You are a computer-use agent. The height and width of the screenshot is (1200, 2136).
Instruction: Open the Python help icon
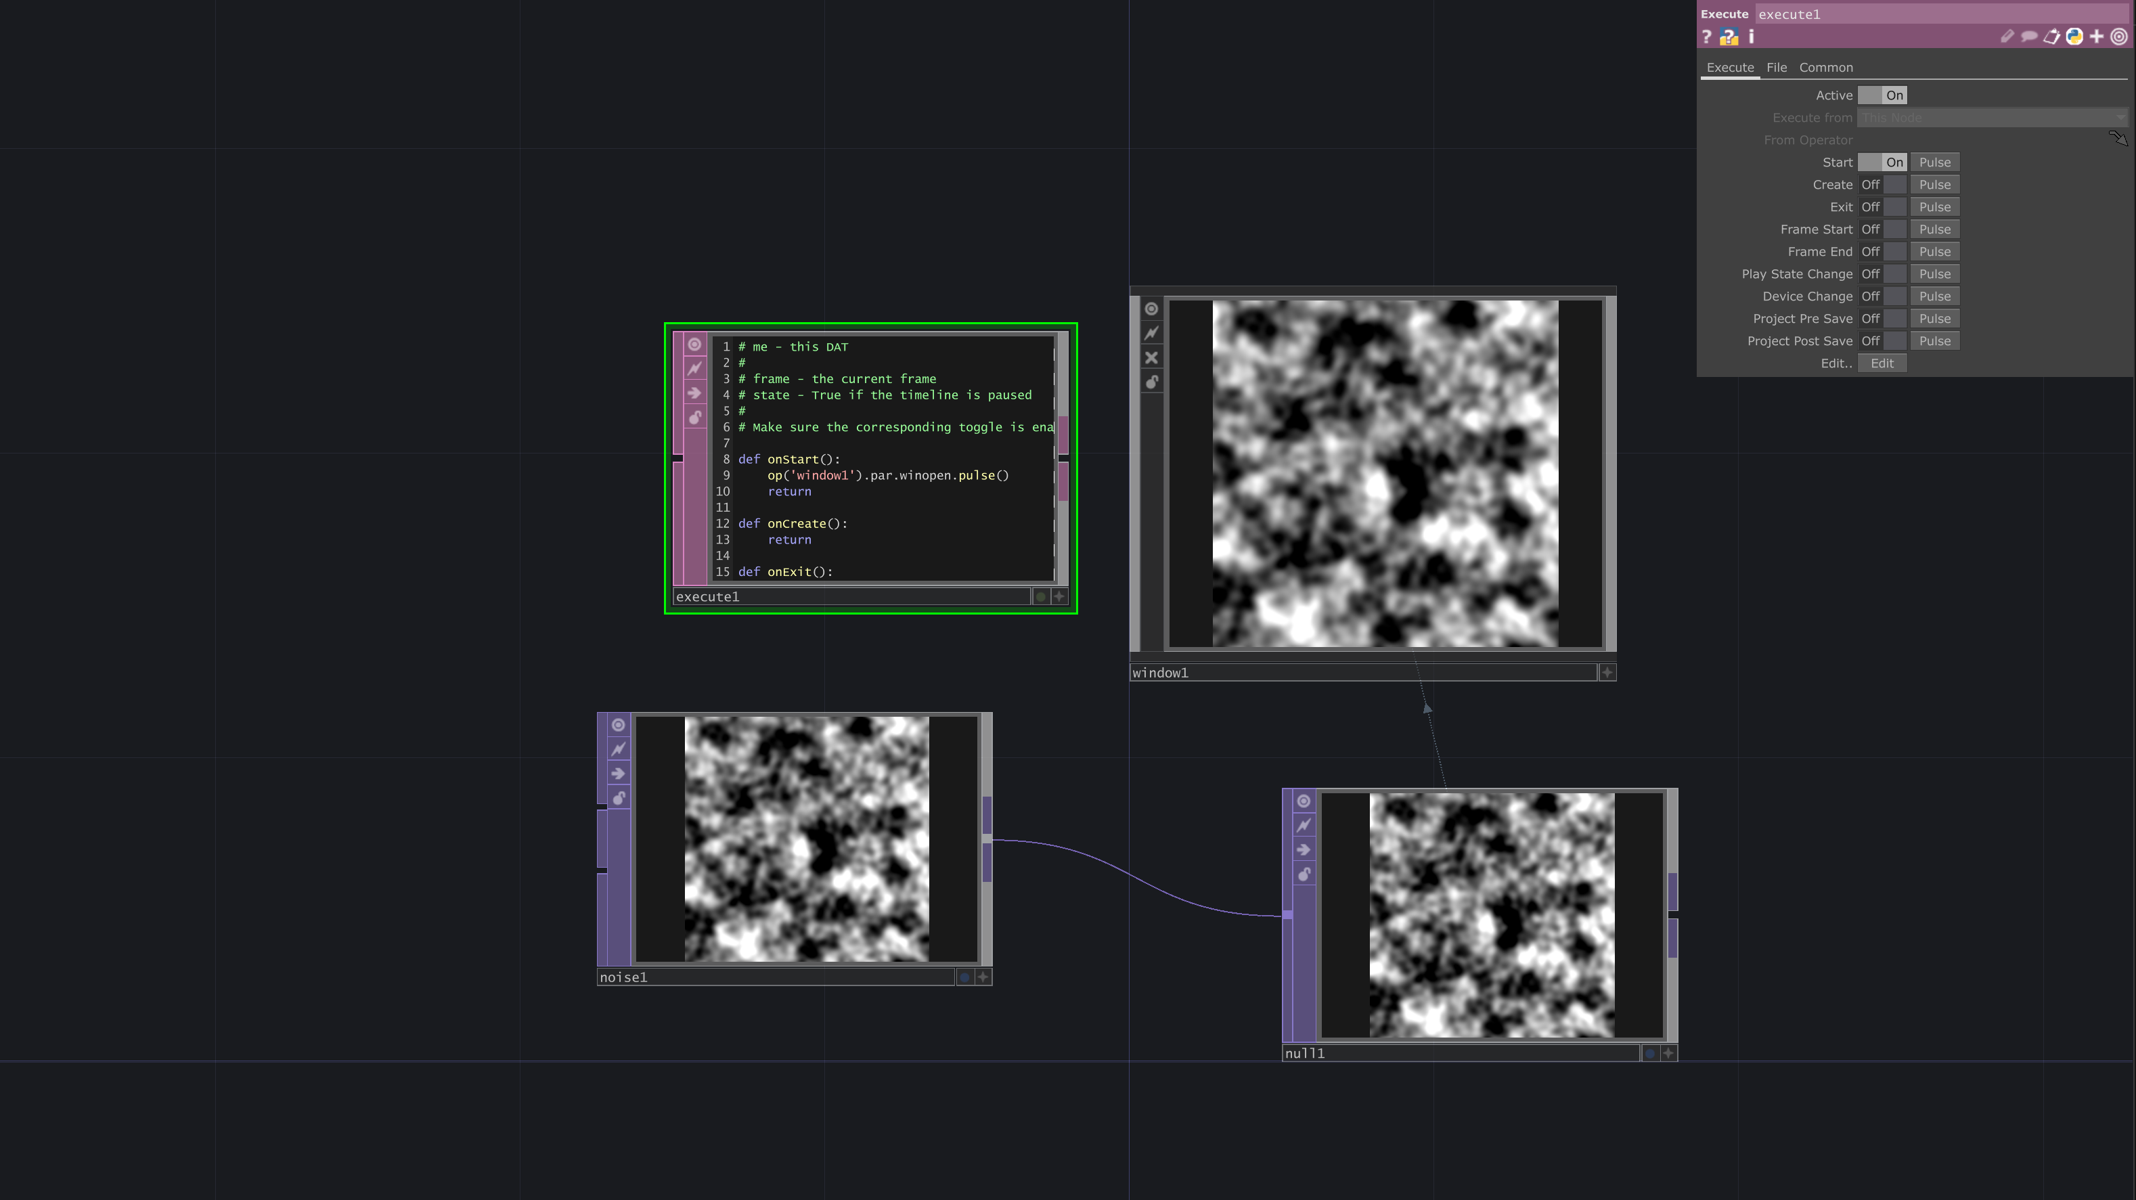click(x=1729, y=37)
